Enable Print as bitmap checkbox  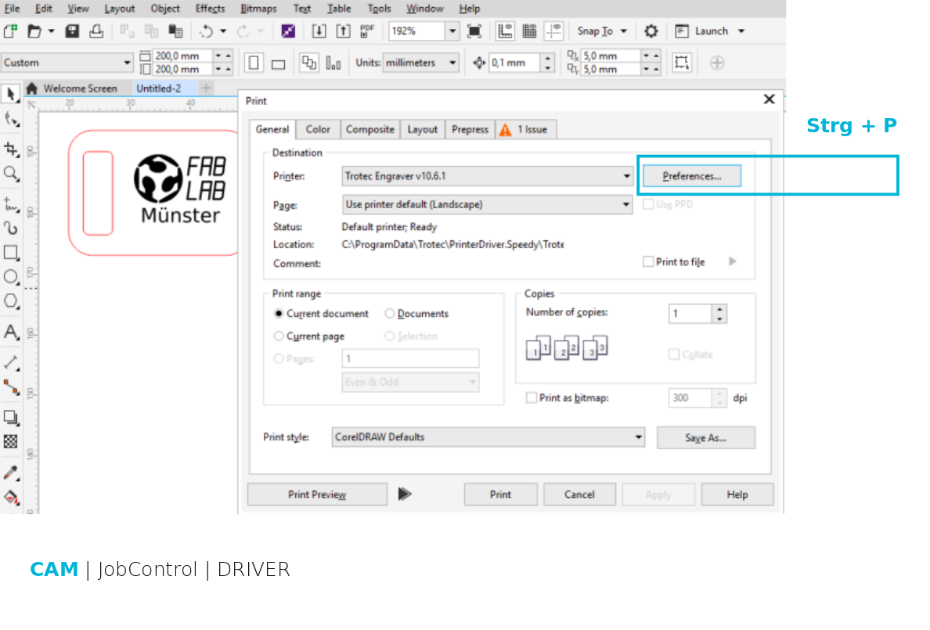click(x=532, y=398)
